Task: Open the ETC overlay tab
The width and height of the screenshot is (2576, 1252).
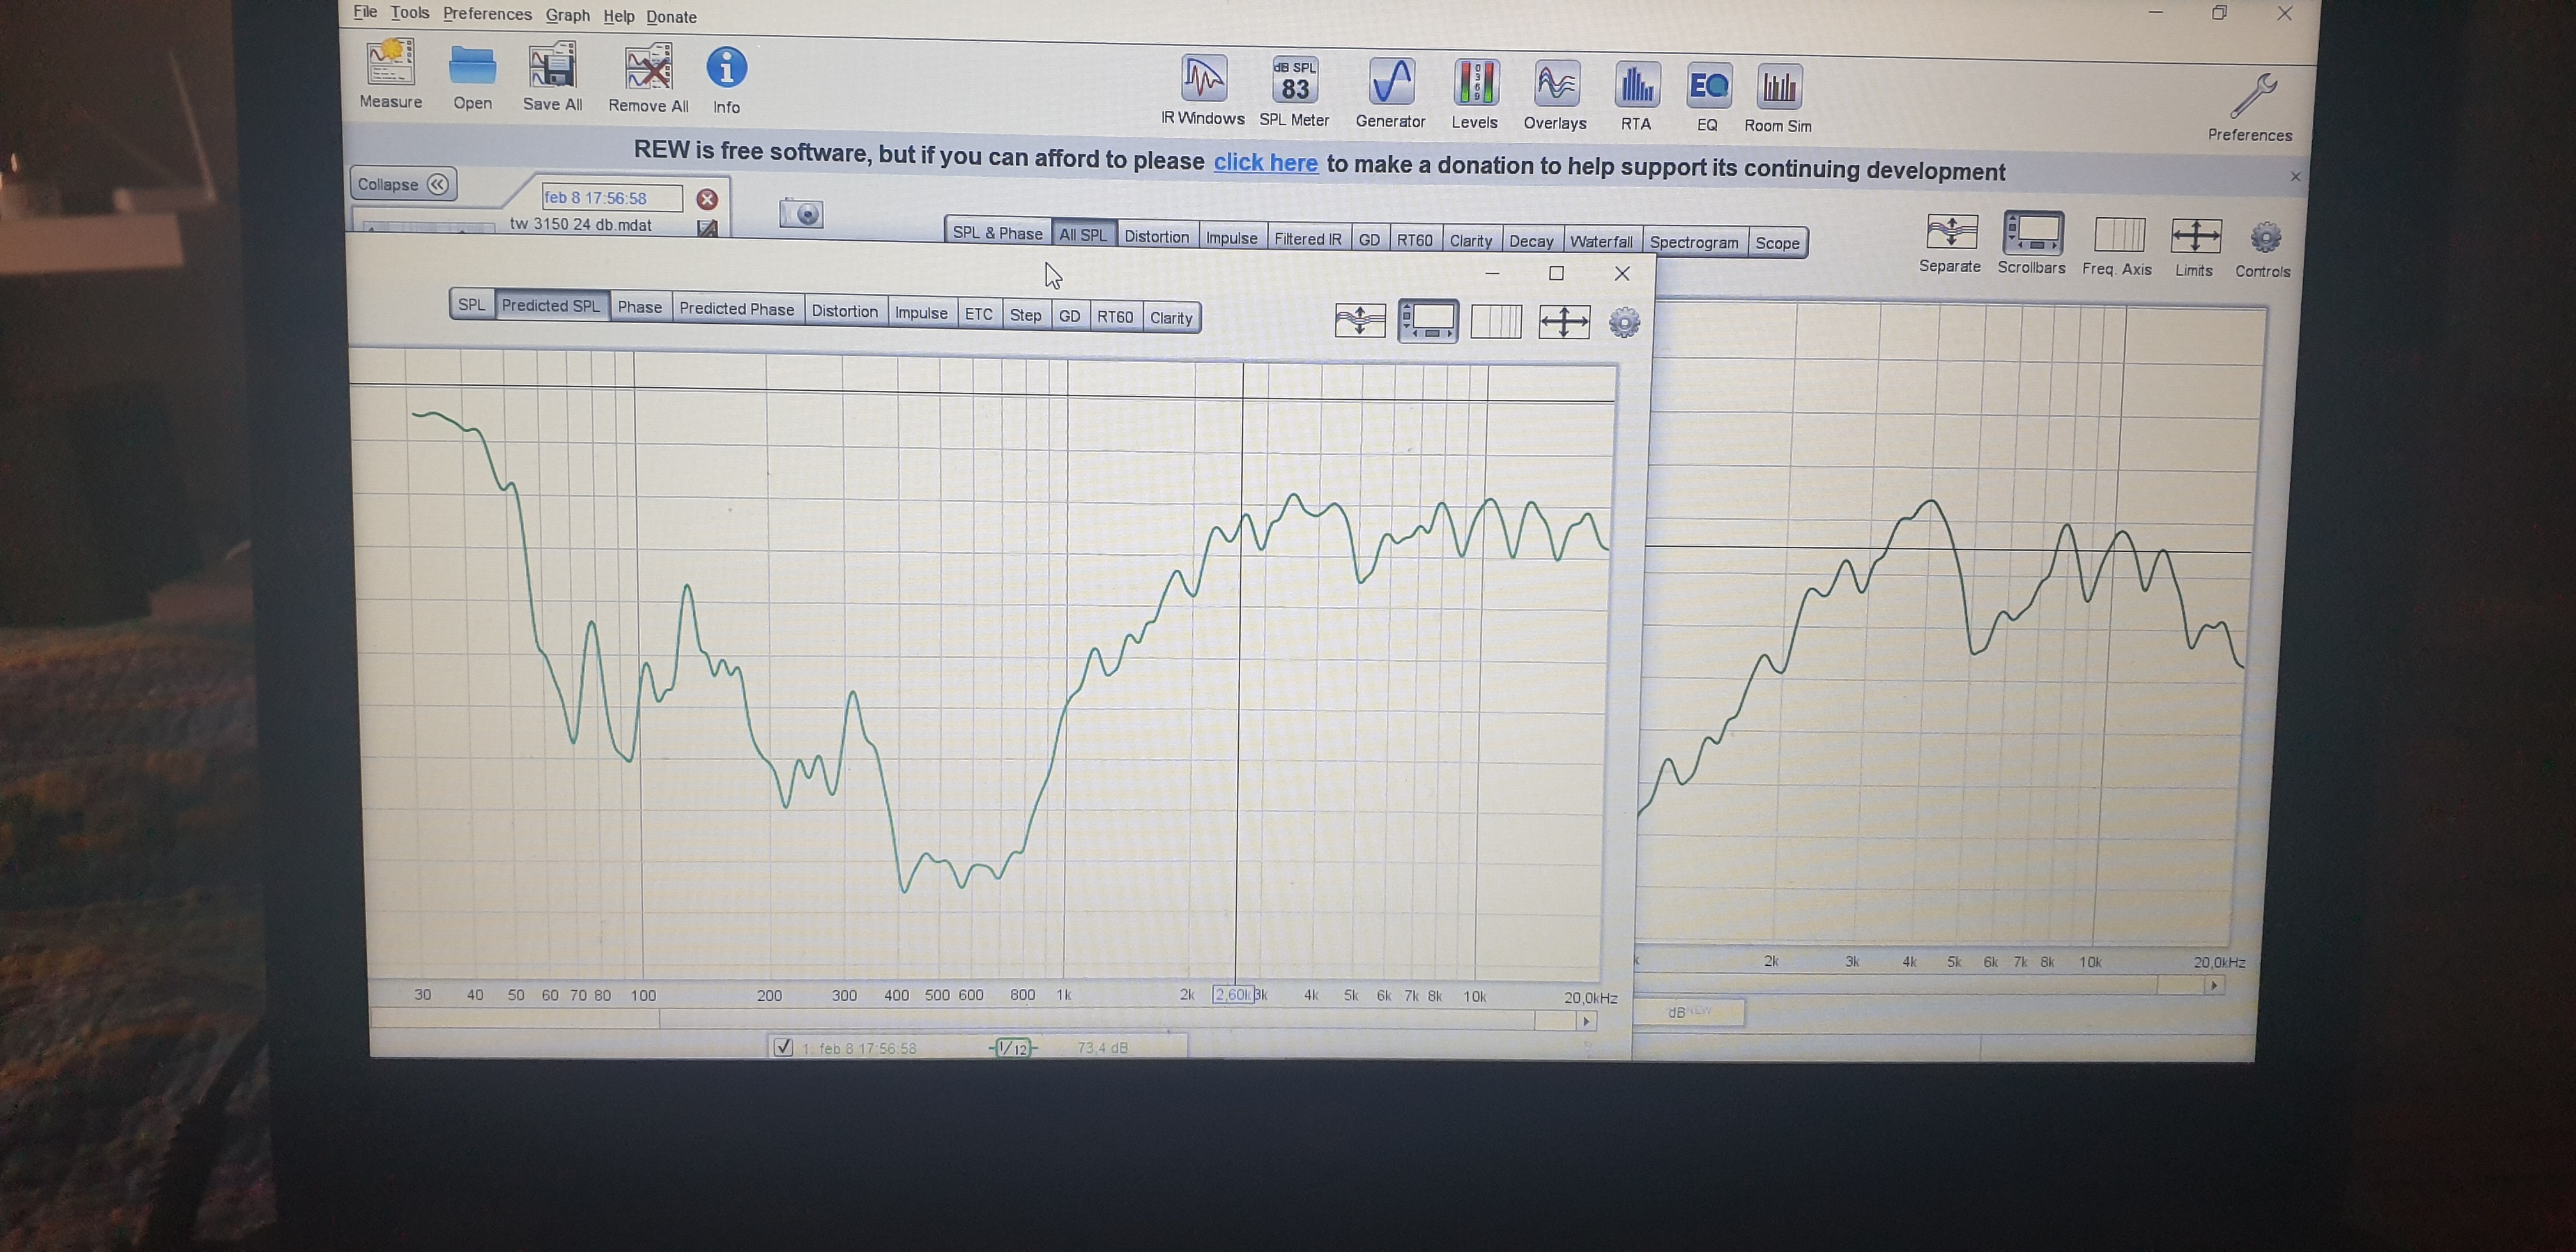Action: [978, 314]
